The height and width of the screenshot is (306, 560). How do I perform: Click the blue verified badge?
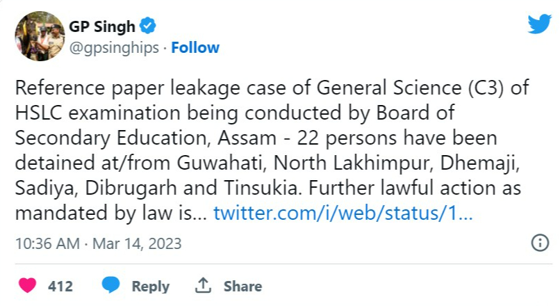[x=149, y=26]
